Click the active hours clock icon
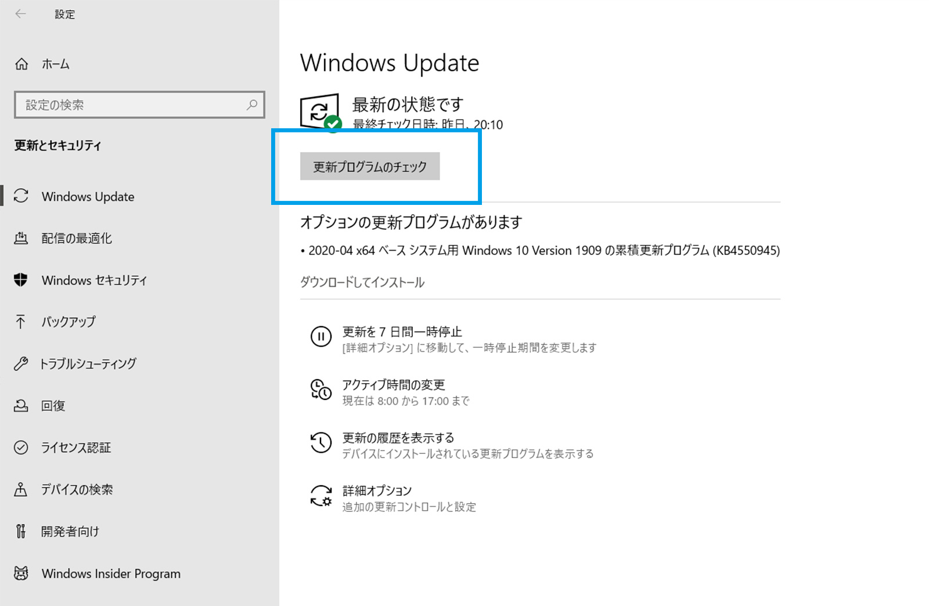This screenshot has height=606, width=929. point(321,389)
